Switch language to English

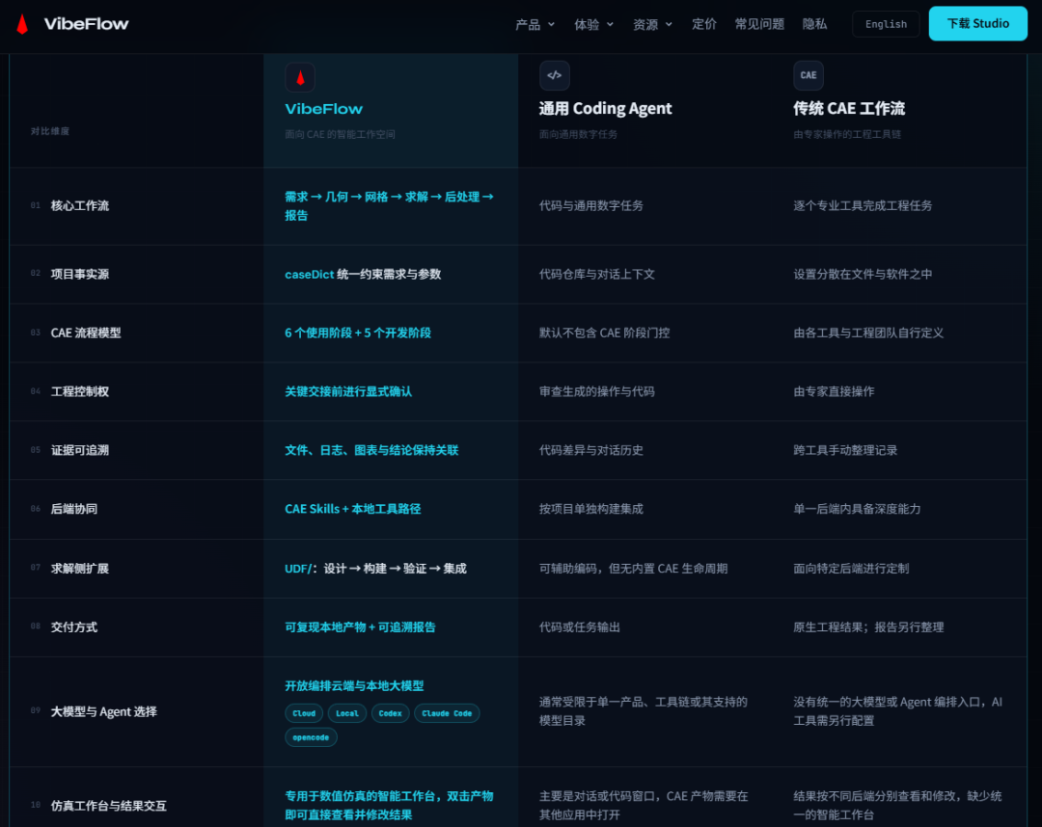886,24
